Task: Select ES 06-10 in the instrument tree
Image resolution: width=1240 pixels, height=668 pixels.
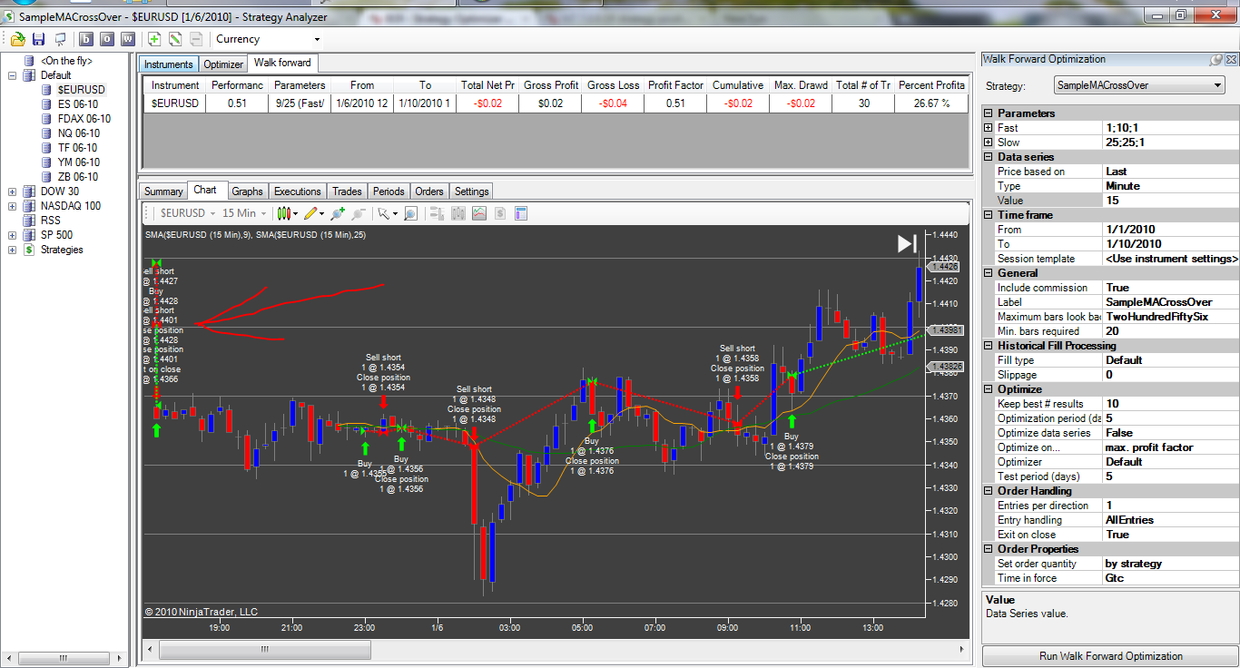Action: (77, 104)
